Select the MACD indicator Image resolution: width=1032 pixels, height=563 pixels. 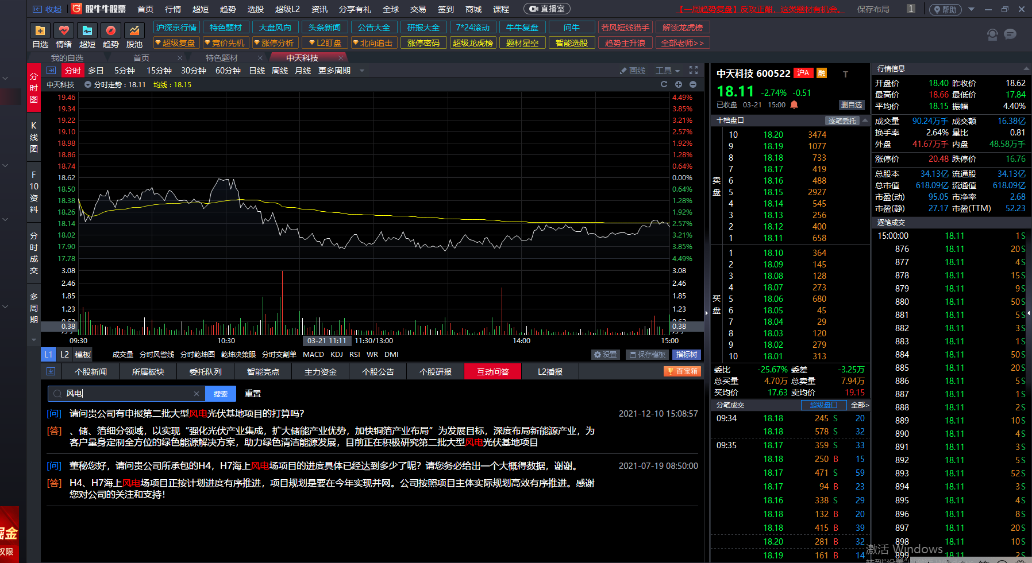(x=313, y=355)
